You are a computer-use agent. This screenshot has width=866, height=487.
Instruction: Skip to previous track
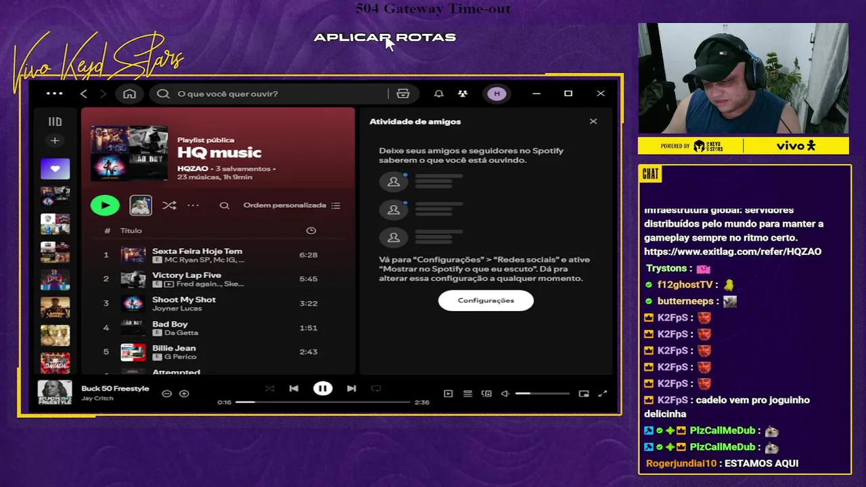click(294, 388)
